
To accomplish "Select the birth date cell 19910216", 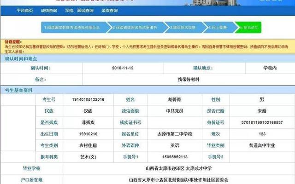I will point(88,134).
